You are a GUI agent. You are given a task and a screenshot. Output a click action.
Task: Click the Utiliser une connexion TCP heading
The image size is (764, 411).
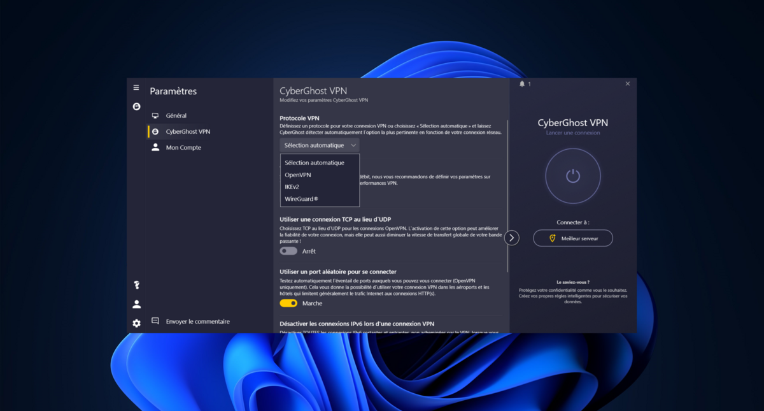pyautogui.click(x=336, y=219)
